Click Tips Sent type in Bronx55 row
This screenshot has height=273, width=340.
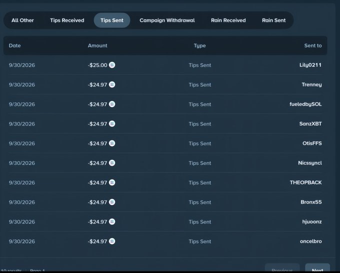pyautogui.click(x=199, y=202)
